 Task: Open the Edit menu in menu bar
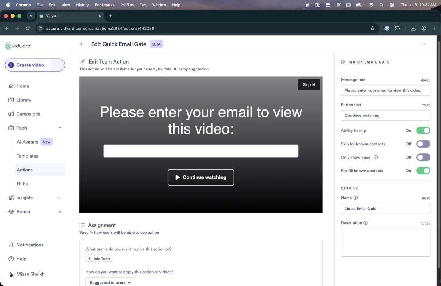[x=52, y=5]
